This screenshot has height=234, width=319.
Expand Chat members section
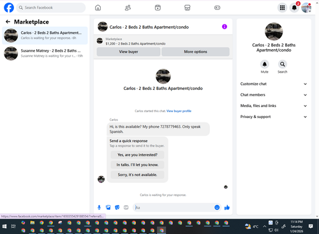pyautogui.click(x=274, y=95)
